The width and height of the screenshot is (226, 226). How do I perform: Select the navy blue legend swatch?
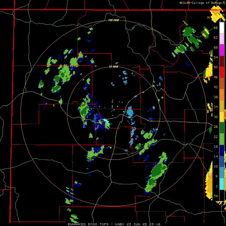222,150
